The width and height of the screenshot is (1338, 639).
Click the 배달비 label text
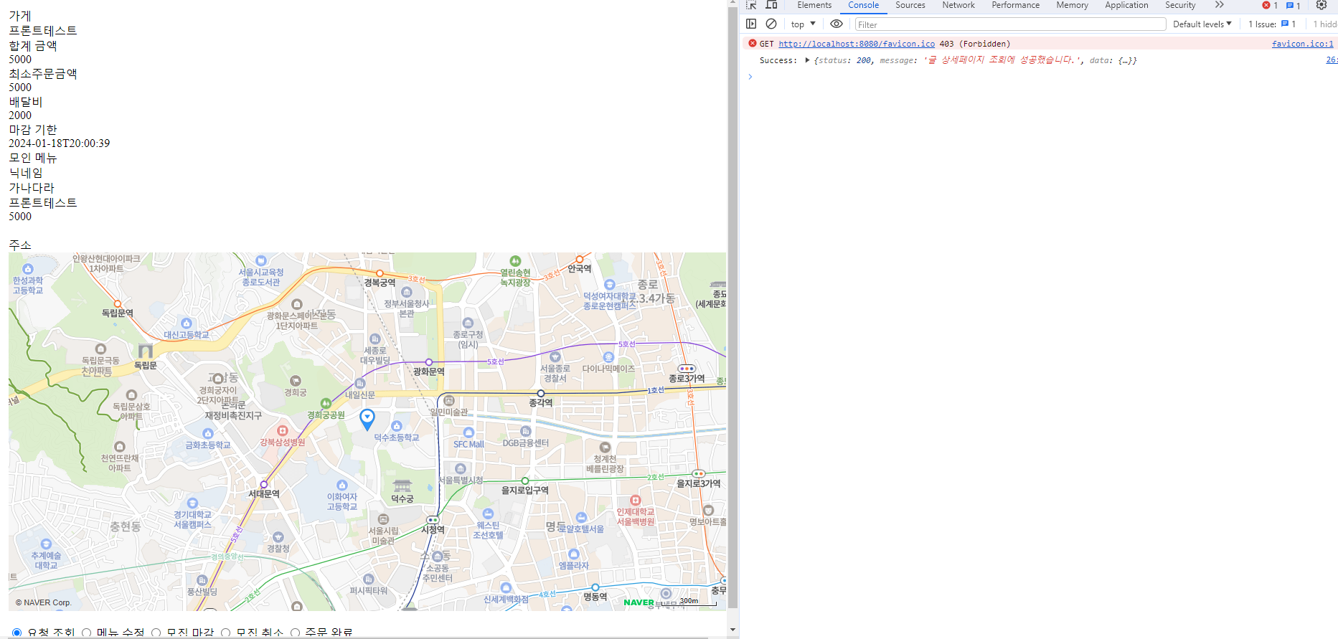[x=25, y=102]
